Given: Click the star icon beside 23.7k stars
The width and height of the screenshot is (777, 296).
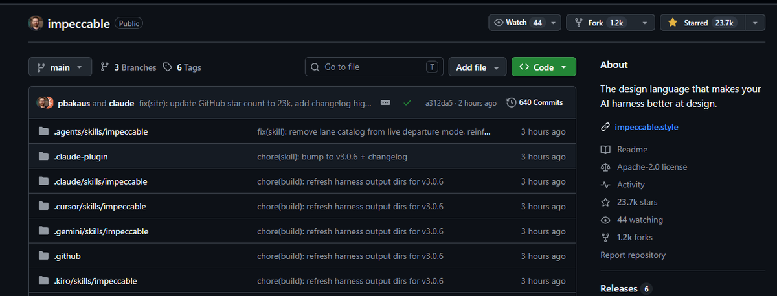Looking at the screenshot, I should click(605, 202).
